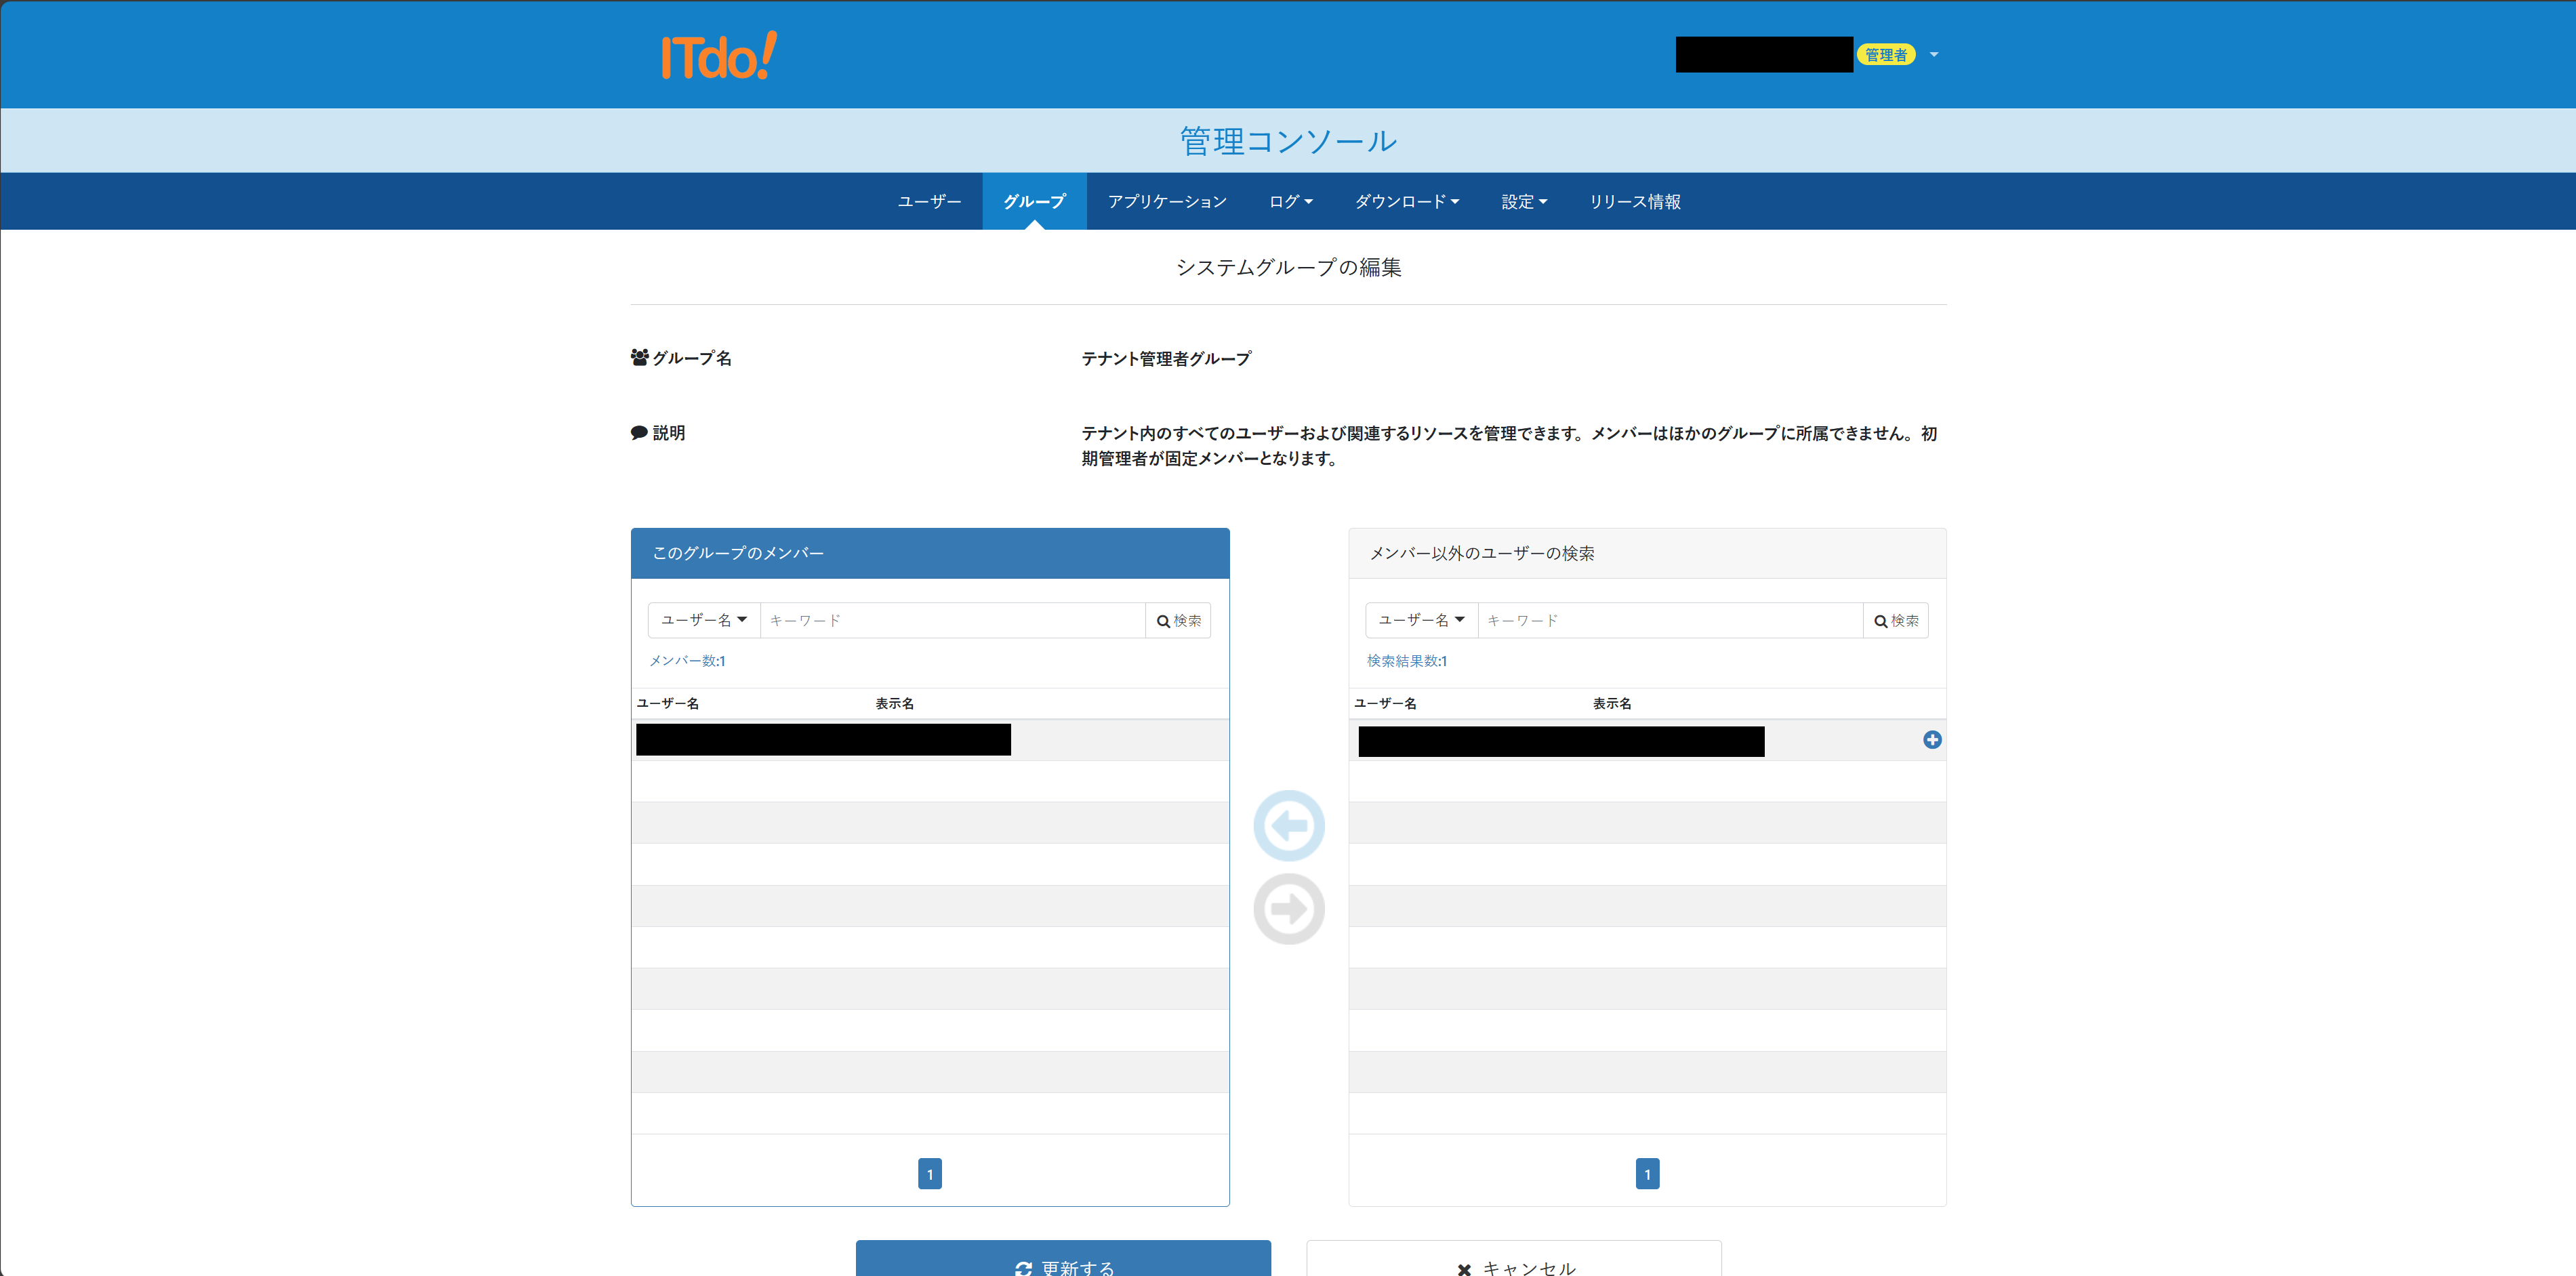Viewport: 2576px width, 1276px height.
Task: Click the ITdo! logo
Action: click(718, 56)
